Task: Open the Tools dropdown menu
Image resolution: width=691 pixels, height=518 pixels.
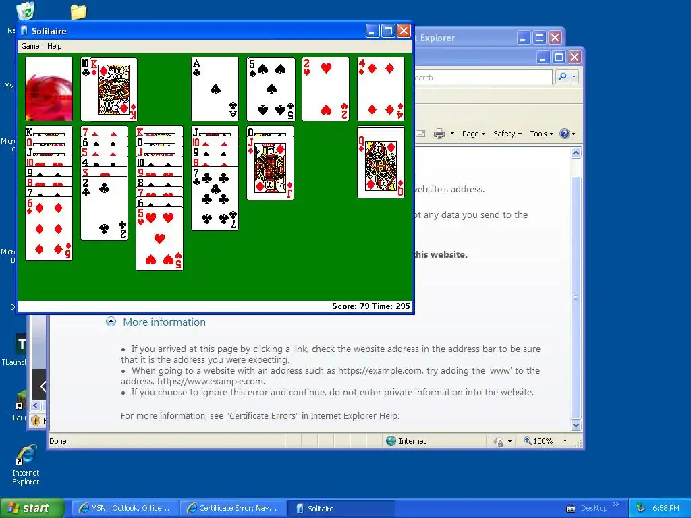Action: (541, 134)
